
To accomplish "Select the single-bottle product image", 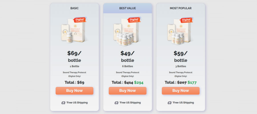I will point(75,30).
